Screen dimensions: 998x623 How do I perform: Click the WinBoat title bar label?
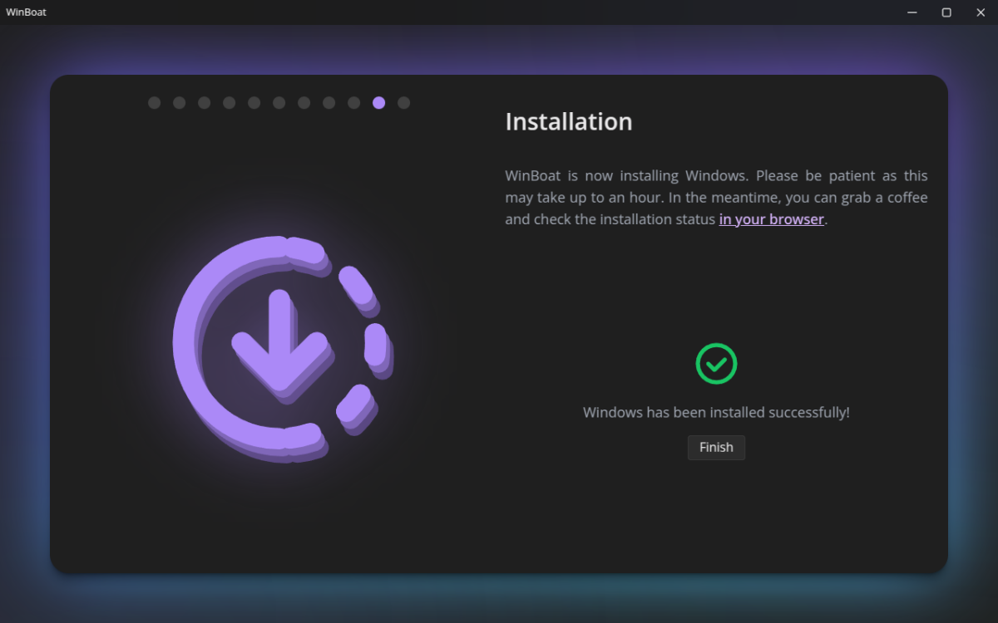(26, 12)
